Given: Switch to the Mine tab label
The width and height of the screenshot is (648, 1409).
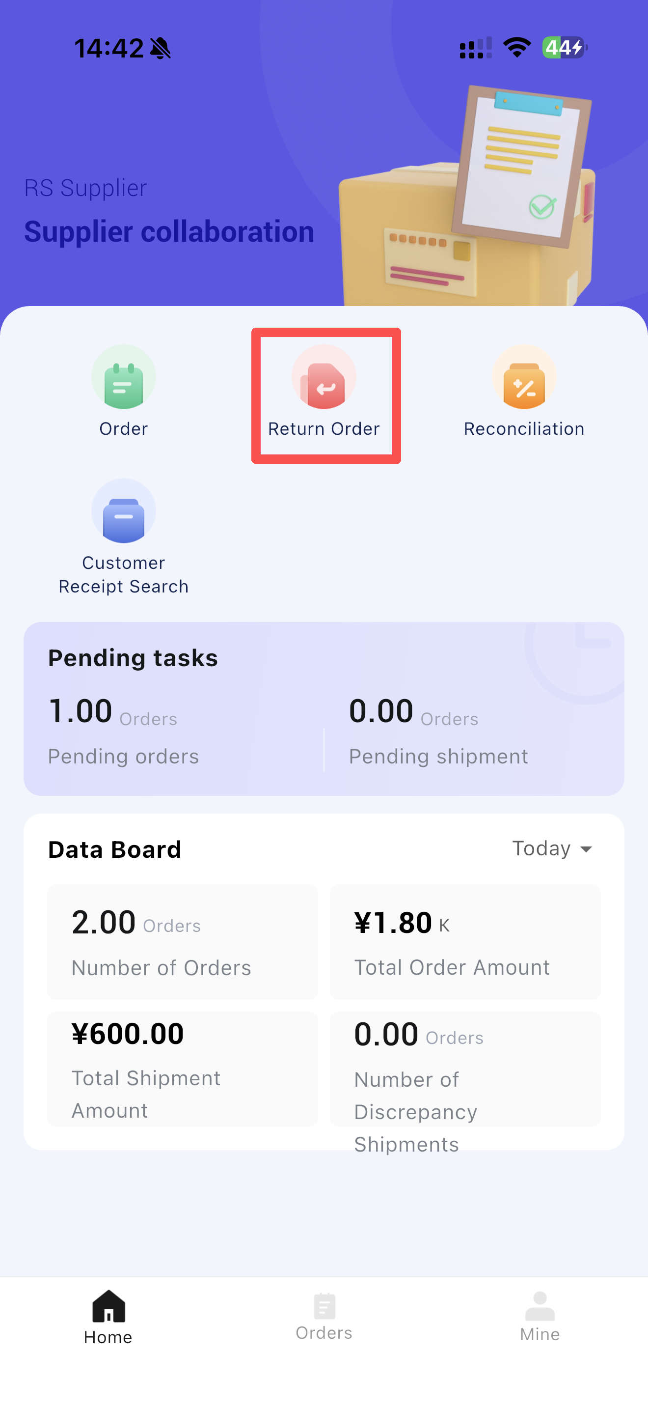Looking at the screenshot, I should point(540,1335).
